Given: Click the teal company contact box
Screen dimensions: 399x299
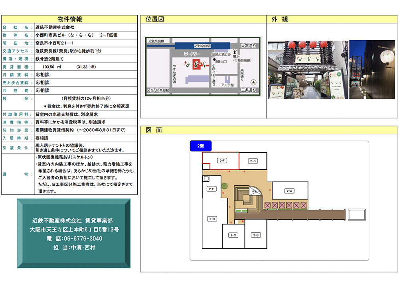Looking at the screenshot, I should point(73,233).
